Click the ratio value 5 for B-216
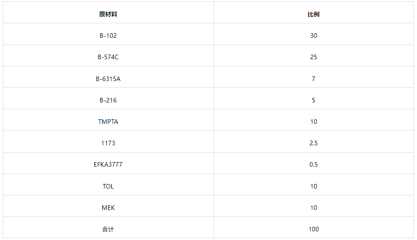 (313, 100)
